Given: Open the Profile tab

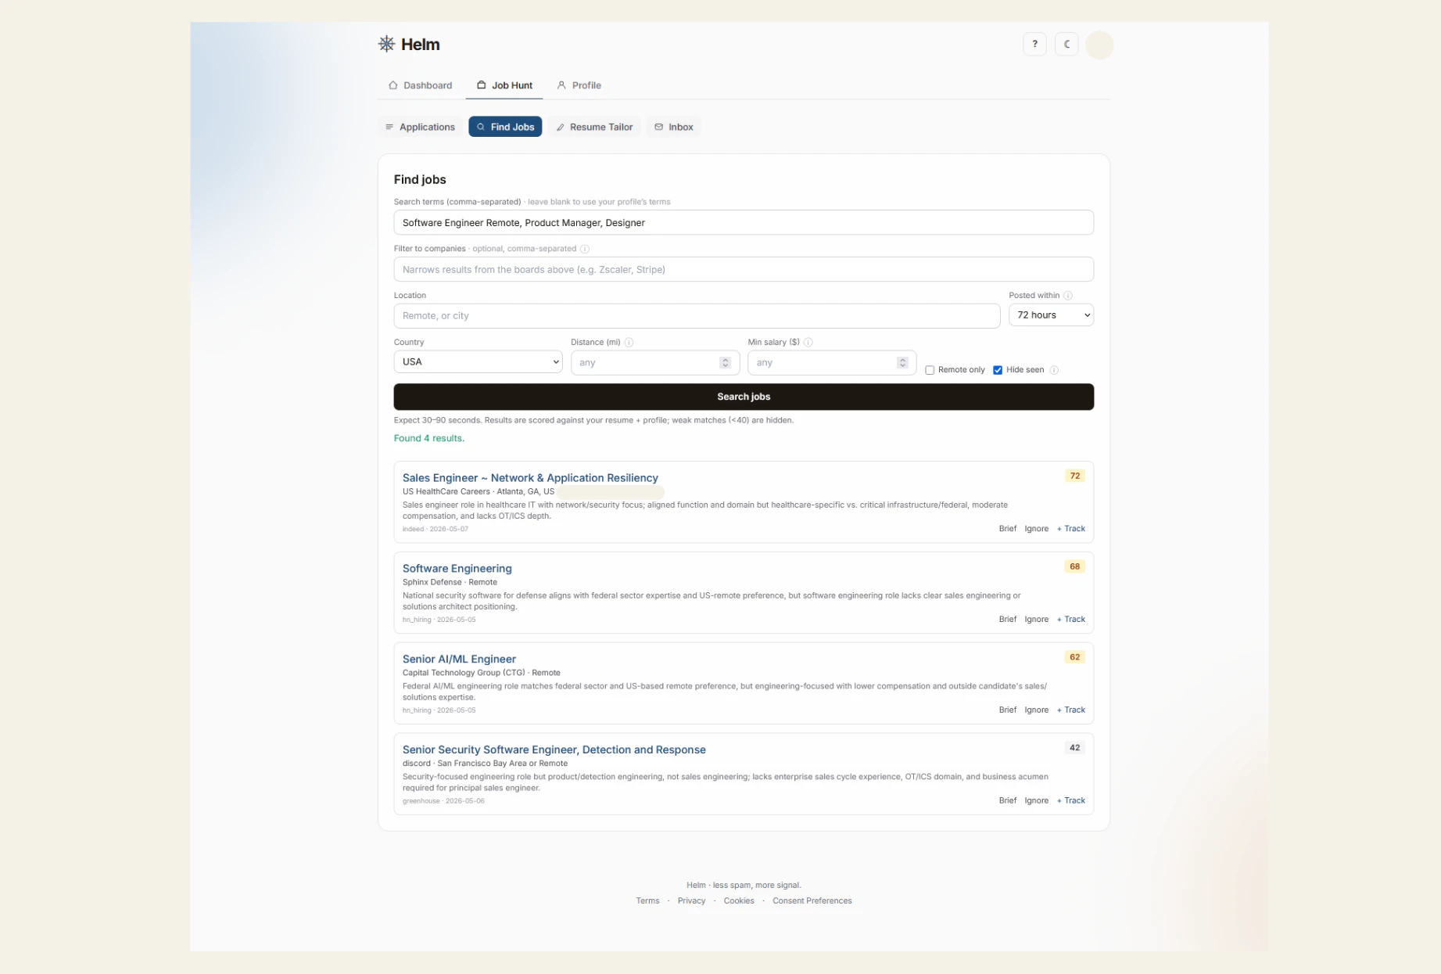Looking at the screenshot, I should (x=579, y=85).
